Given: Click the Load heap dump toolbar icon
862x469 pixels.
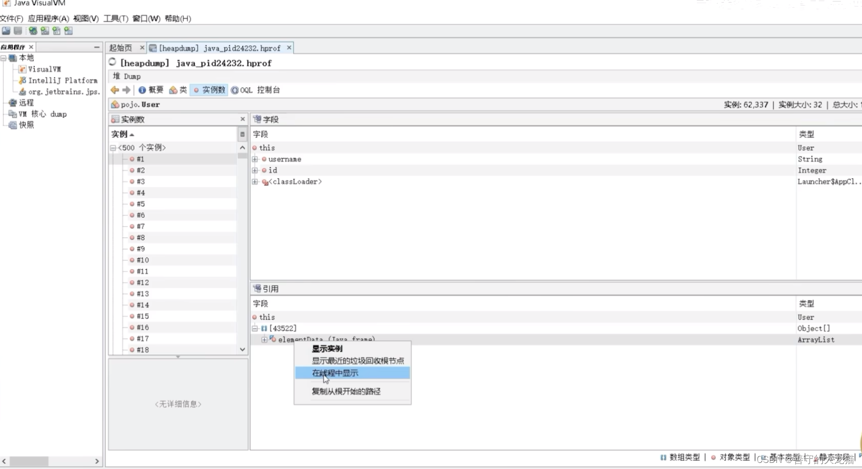Looking at the screenshot, I should point(6,31).
